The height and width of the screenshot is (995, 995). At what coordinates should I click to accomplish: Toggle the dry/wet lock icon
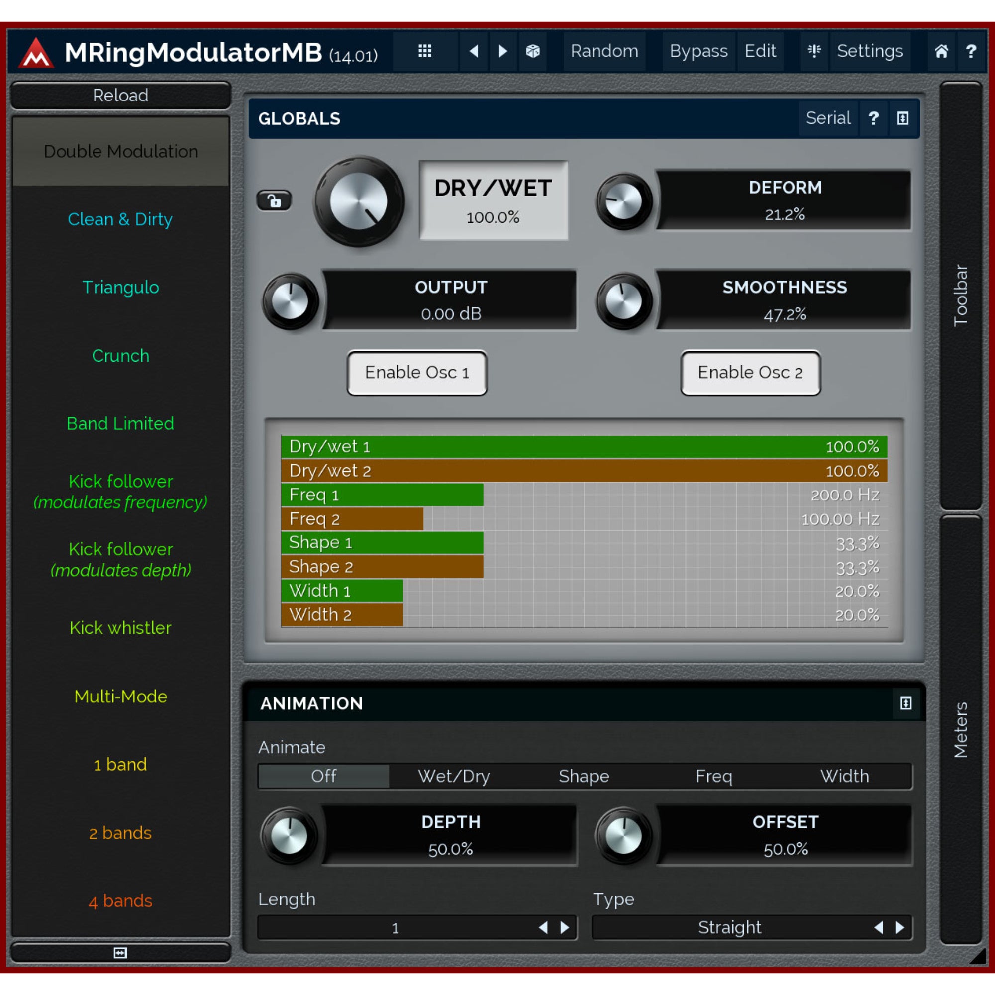click(274, 200)
